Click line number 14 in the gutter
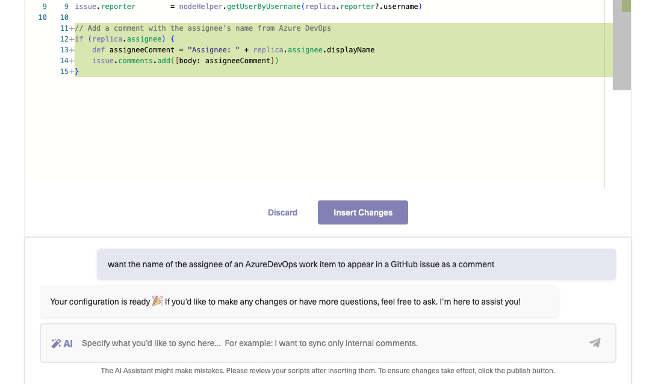The height and width of the screenshot is (384, 655). [x=64, y=61]
